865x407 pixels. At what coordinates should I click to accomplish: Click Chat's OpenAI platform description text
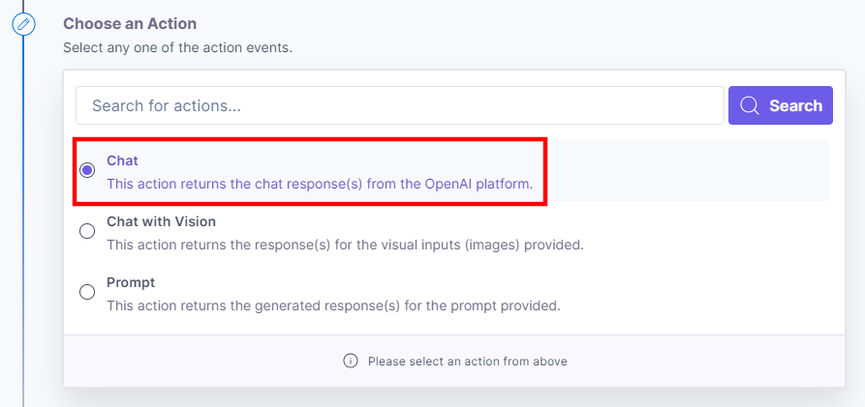[320, 184]
